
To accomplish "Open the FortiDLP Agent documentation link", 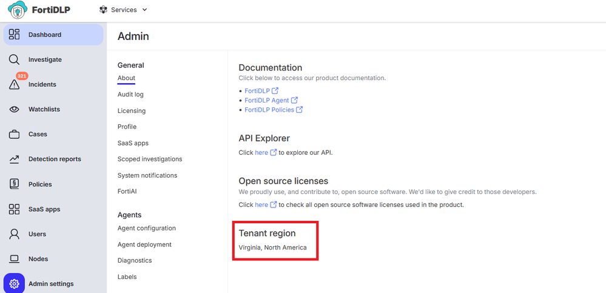I will [x=267, y=100].
